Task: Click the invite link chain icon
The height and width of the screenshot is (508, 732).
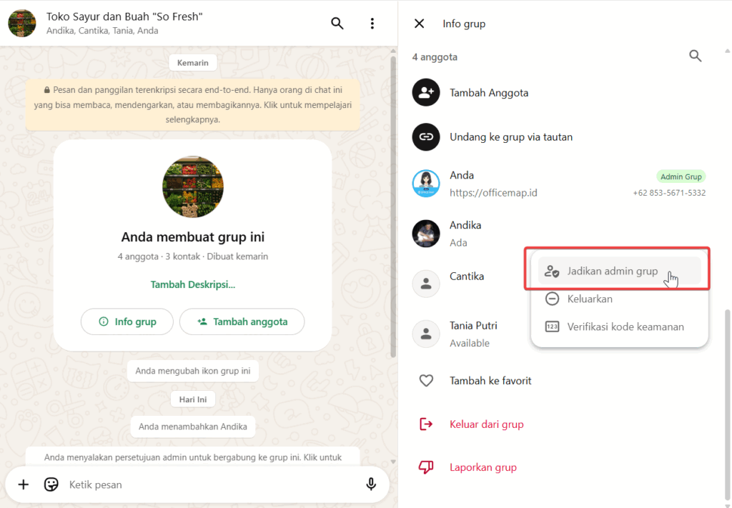Action: (426, 136)
